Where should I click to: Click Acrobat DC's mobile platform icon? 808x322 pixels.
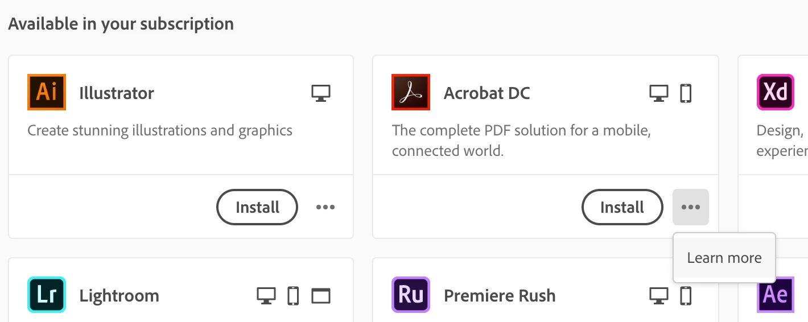686,93
